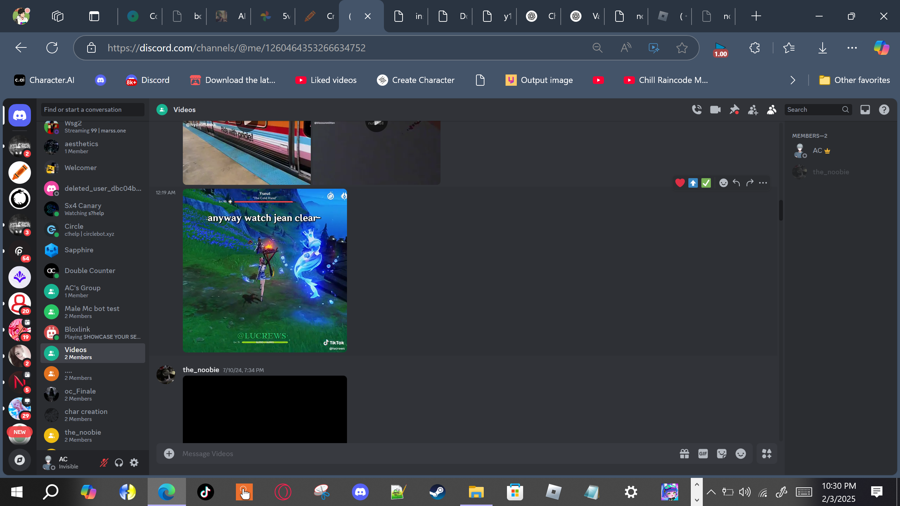Open the emoji picker in the message bar
This screenshot has height=506, width=900.
click(741, 454)
